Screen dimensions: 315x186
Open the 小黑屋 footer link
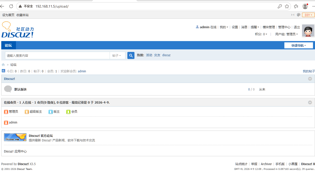[293, 164]
